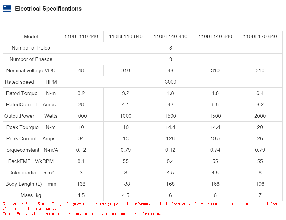Click the 110BL140-440 model column header
Screen dimensions: 286x220
[170, 36]
